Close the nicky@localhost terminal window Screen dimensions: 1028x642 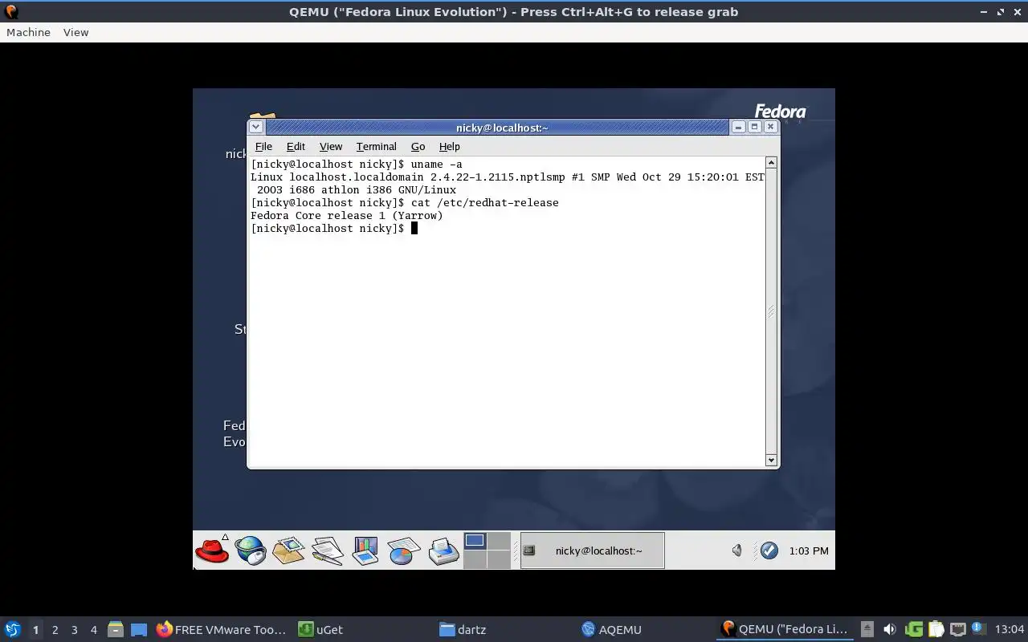[x=770, y=127]
